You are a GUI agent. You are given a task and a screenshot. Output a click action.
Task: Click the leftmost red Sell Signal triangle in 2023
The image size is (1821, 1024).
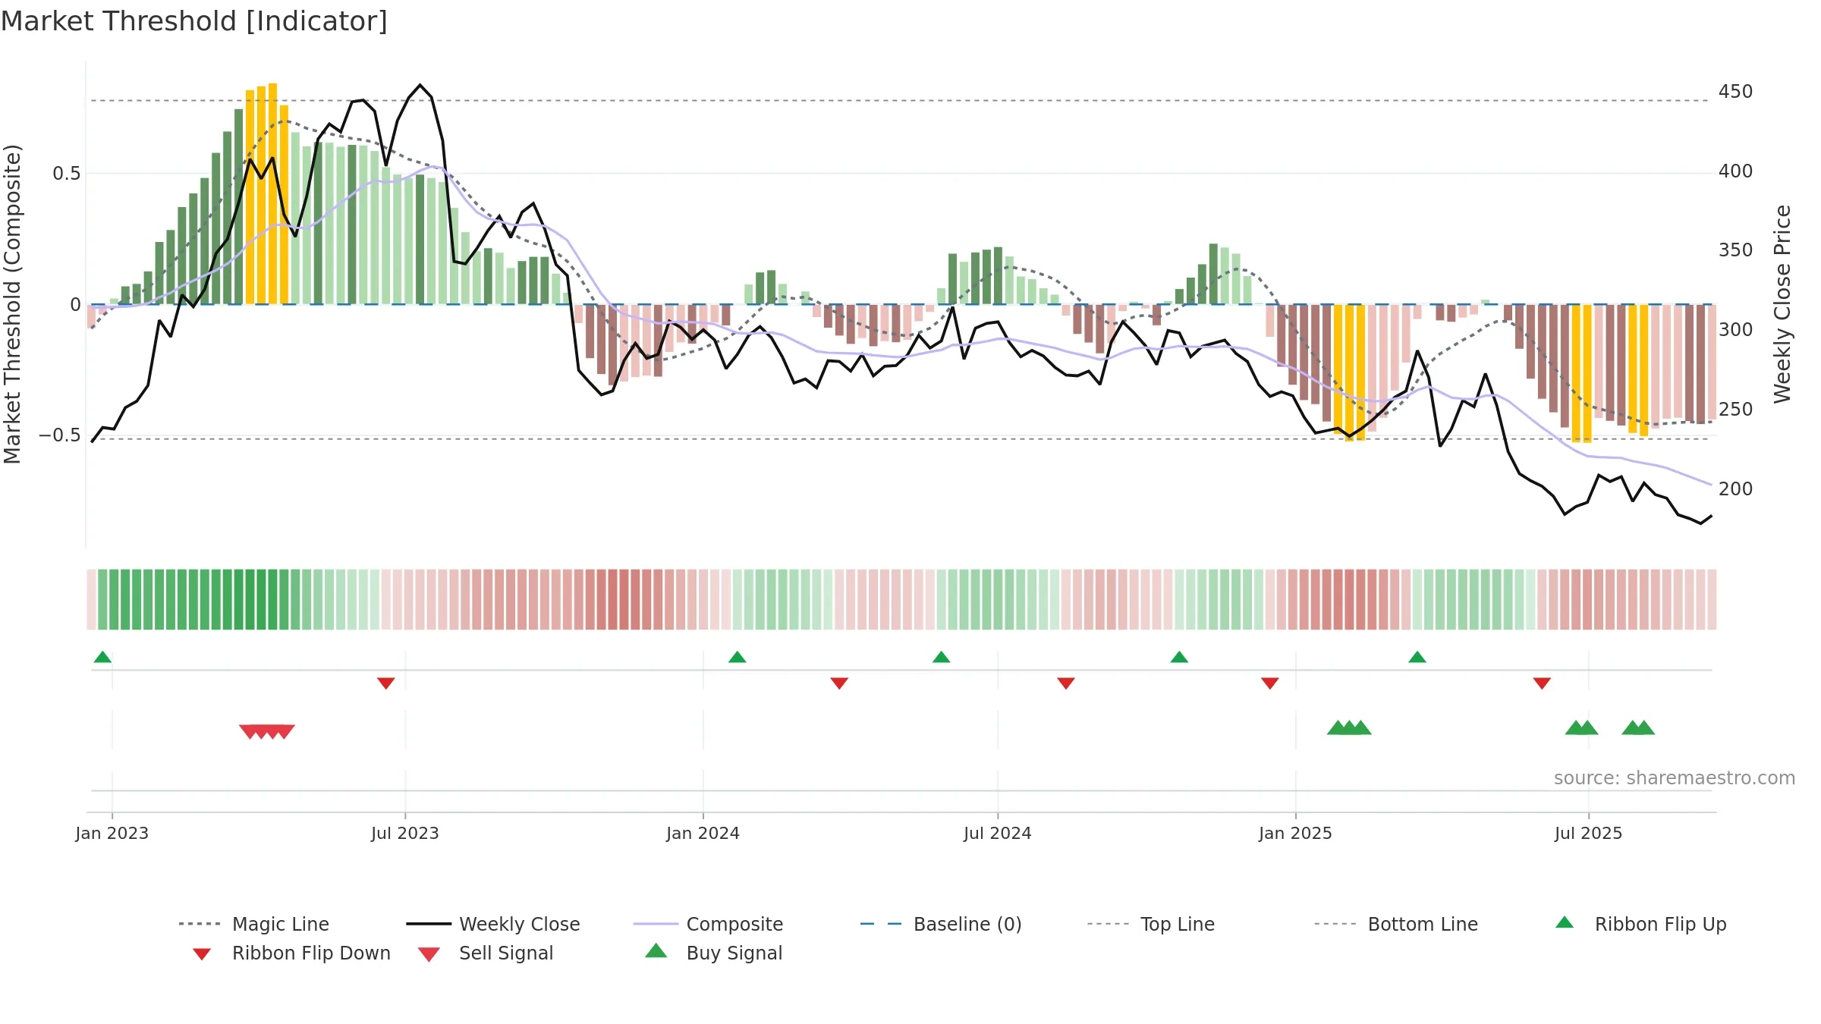tap(249, 731)
